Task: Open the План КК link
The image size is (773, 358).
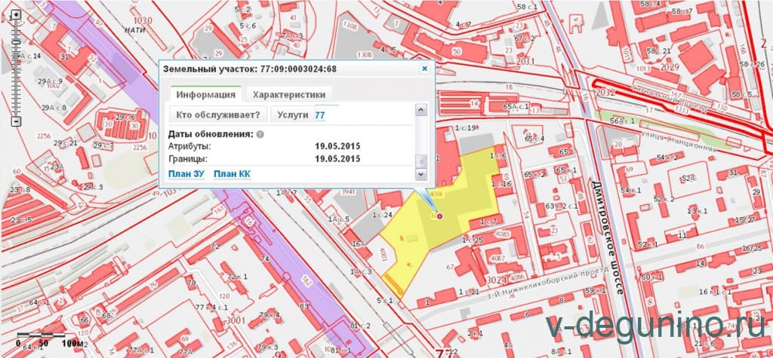Action: pyautogui.click(x=232, y=174)
